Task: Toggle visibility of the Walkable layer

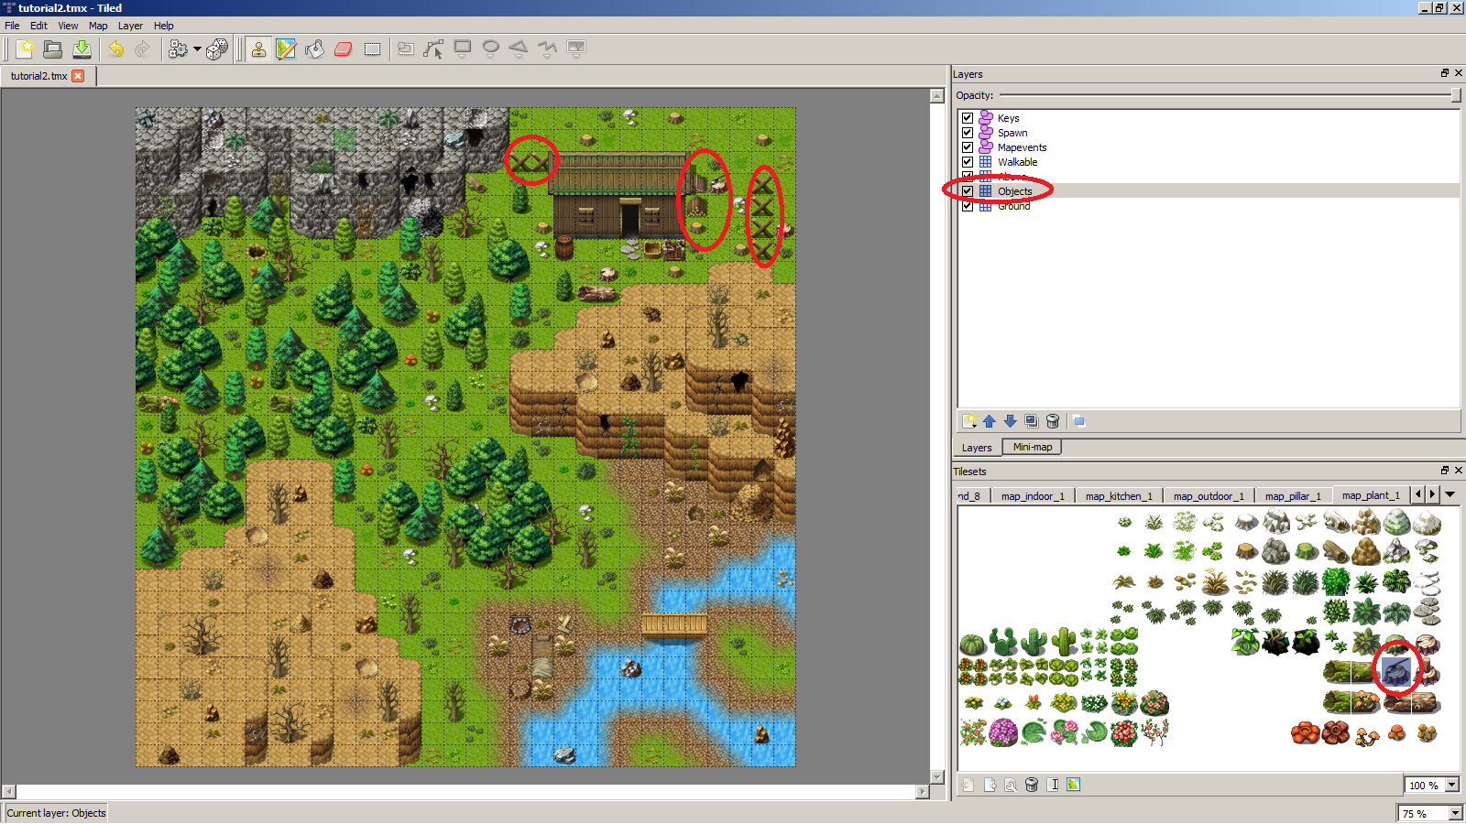Action: tap(968, 162)
